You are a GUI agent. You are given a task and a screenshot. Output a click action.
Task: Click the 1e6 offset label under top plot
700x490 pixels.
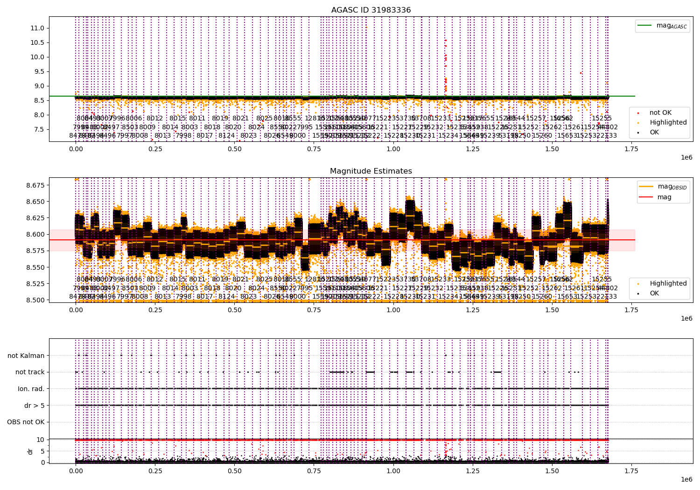pyautogui.click(x=686, y=157)
